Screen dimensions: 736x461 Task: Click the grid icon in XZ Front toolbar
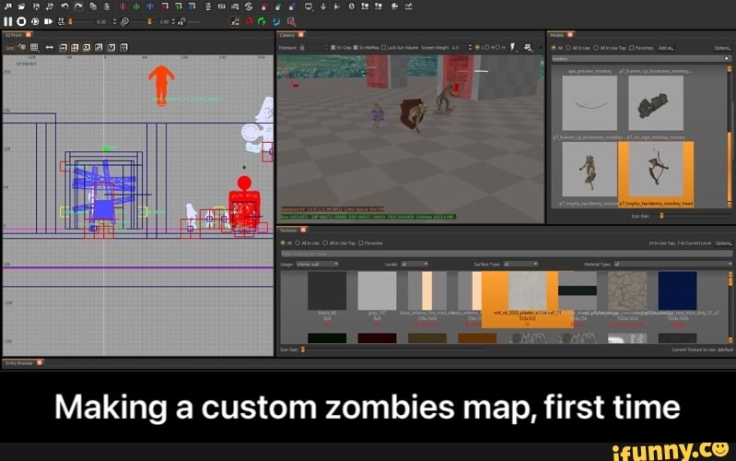point(34,47)
